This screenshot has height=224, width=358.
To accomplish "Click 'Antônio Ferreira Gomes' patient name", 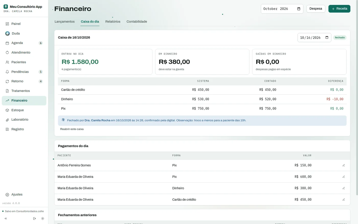I will (x=74, y=165).
